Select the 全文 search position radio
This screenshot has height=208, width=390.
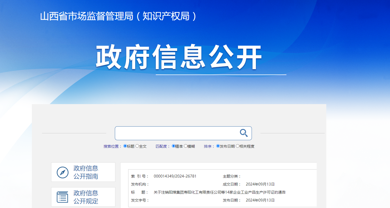[x=137, y=146]
